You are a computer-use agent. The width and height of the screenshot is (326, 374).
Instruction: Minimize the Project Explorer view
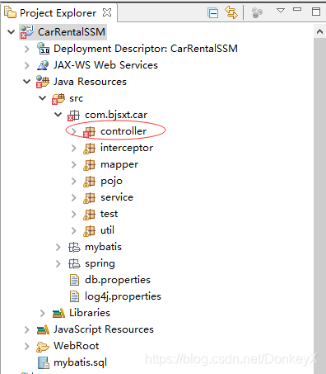[x=297, y=9]
